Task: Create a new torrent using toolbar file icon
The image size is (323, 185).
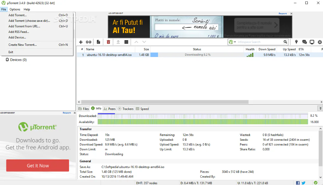Action: 98,42
